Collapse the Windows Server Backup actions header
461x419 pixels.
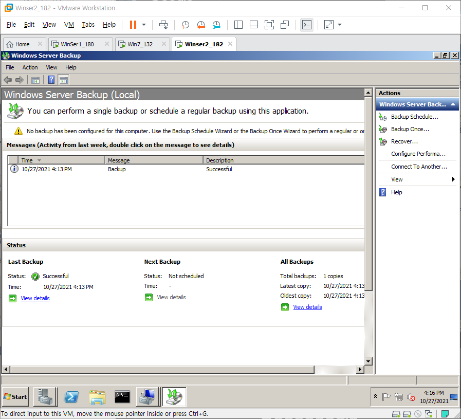point(453,104)
